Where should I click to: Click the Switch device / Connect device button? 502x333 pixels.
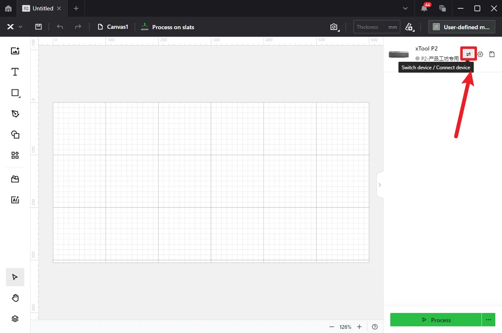point(469,54)
